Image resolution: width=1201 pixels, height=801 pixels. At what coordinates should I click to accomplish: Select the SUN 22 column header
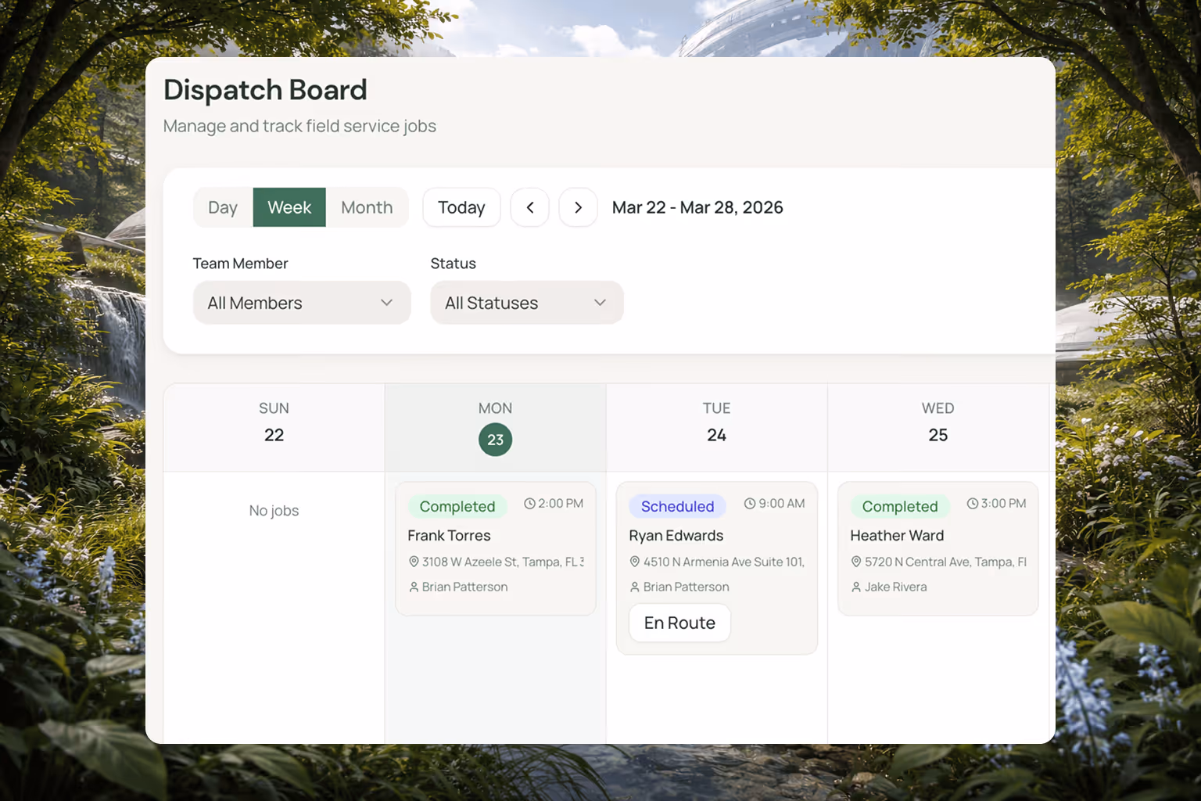coord(274,427)
